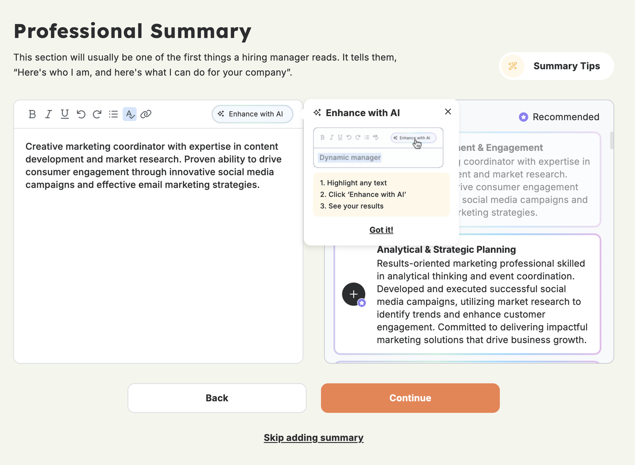
Task: Select the highlighted 'Dynamic manager' sample text
Action: (x=349, y=157)
